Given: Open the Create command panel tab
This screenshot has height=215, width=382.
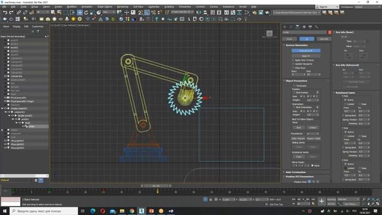Looking at the screenshot, I should [285, 27].
